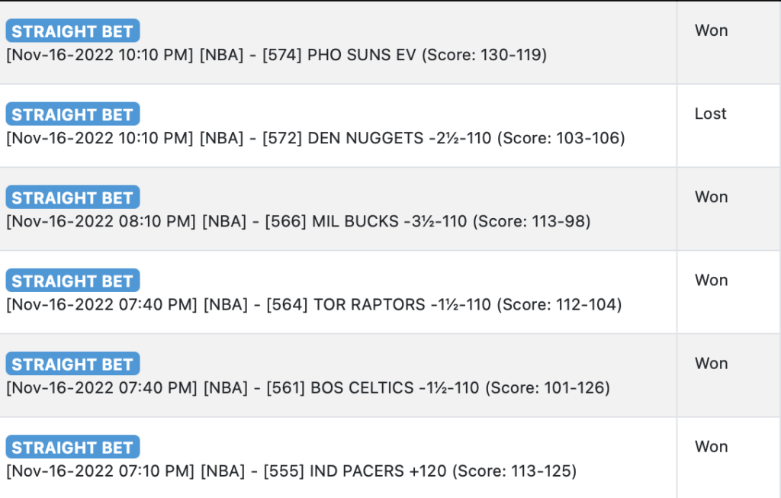The height and width of the screenshot is (498, 781).
Task: Select the IND PACERS +120 bet description
Action: (291, 471)
